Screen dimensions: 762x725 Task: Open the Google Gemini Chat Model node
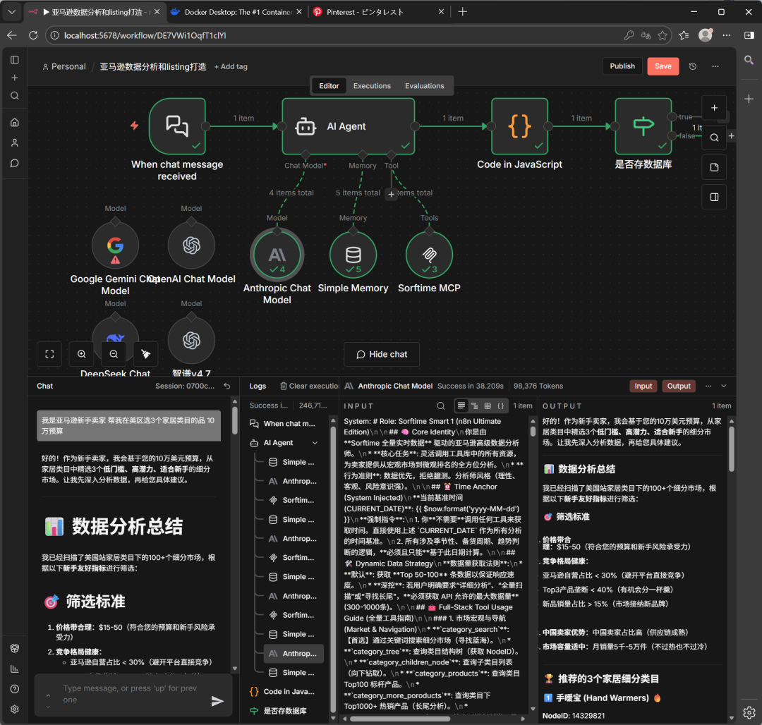[115, 245]
